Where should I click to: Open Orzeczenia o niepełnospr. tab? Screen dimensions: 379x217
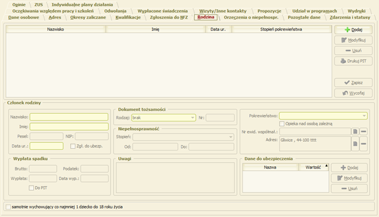coord(251,17)
